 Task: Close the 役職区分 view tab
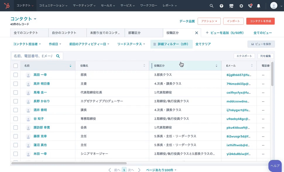pos(196,33)
